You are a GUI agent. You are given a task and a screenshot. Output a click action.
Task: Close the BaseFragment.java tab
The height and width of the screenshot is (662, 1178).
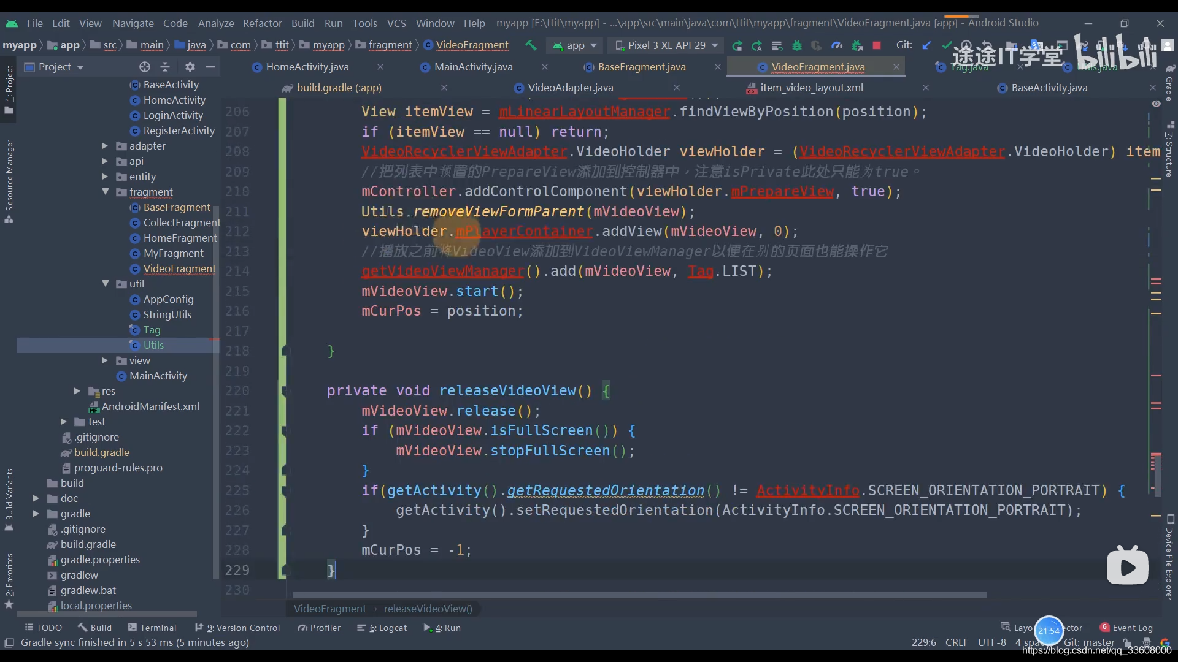click(x=718, y=67)
